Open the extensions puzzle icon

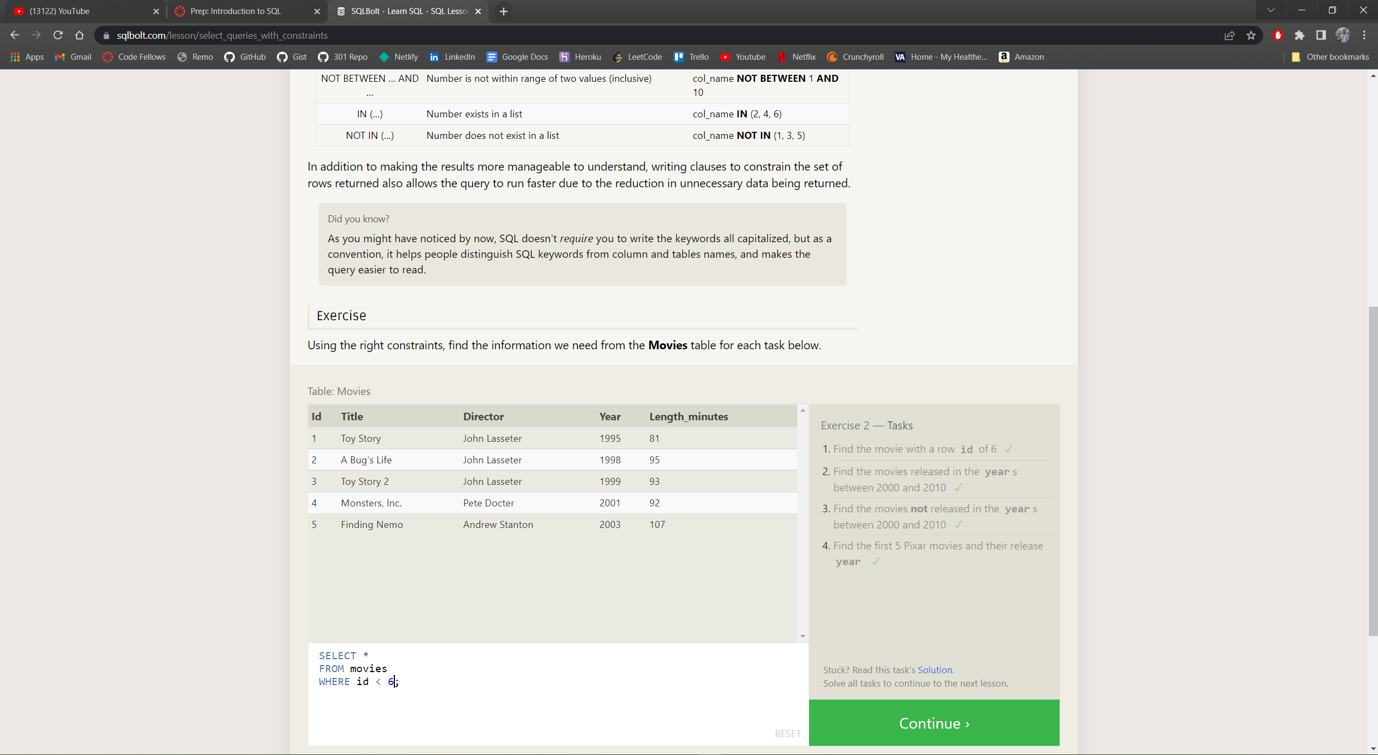(1299, 36)
